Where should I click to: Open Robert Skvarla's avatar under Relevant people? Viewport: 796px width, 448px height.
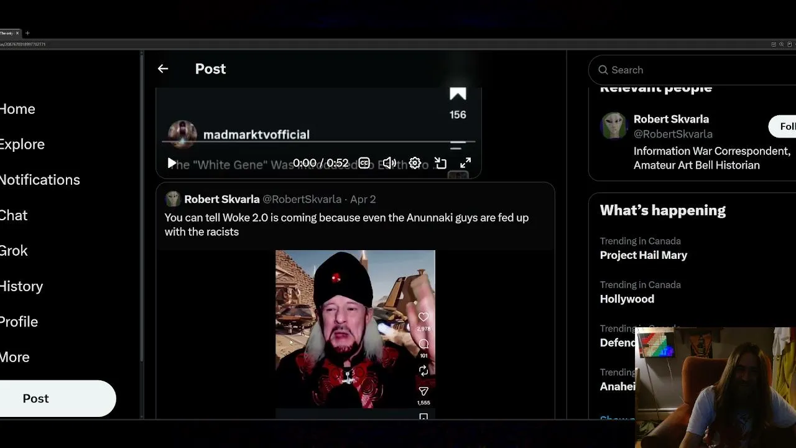614,126
